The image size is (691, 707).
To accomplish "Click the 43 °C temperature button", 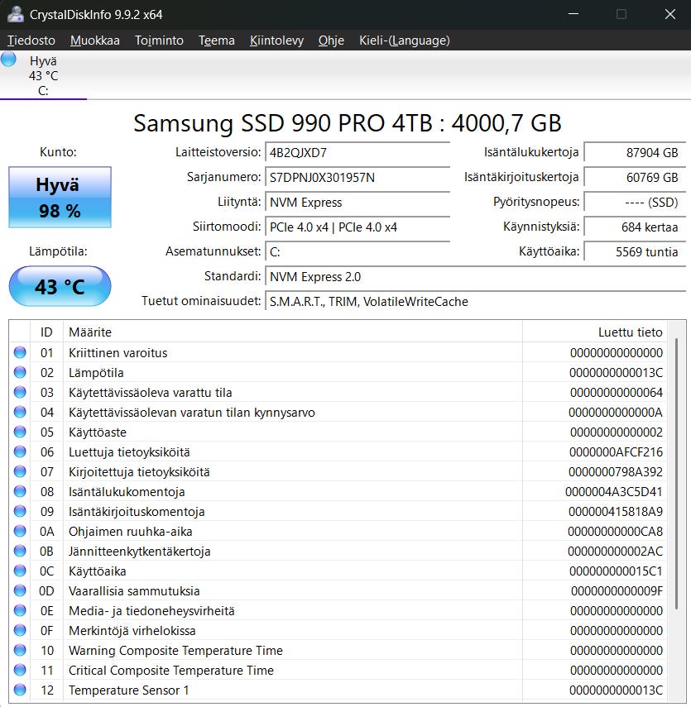I will 60,286.
